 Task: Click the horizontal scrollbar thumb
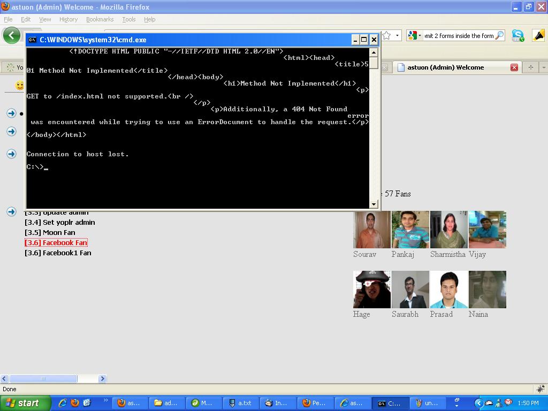pos(43,378)
